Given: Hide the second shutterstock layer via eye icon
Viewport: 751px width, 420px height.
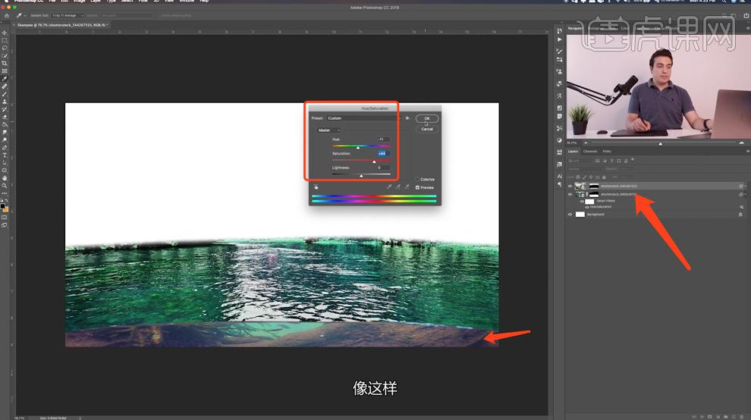Looking at the screenshot, I should point(570,194).
